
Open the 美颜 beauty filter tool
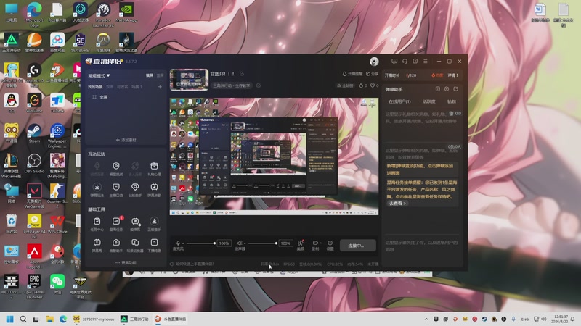pos(301,245)
